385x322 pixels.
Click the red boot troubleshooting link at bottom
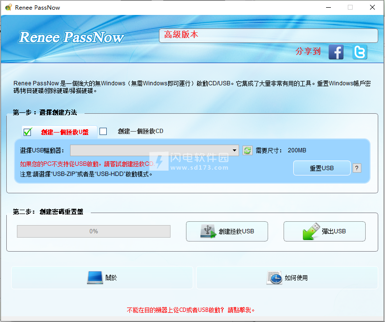[x=191, y=310]
